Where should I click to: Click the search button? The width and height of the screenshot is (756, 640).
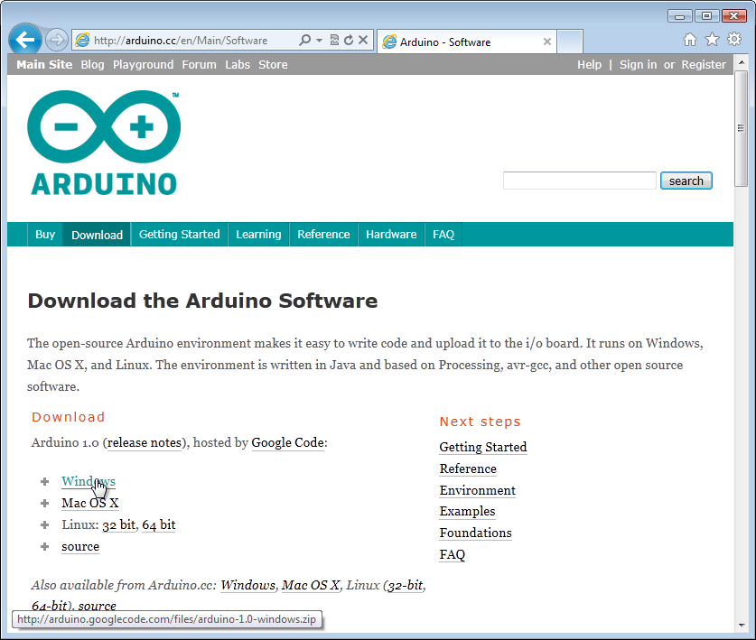686,181
